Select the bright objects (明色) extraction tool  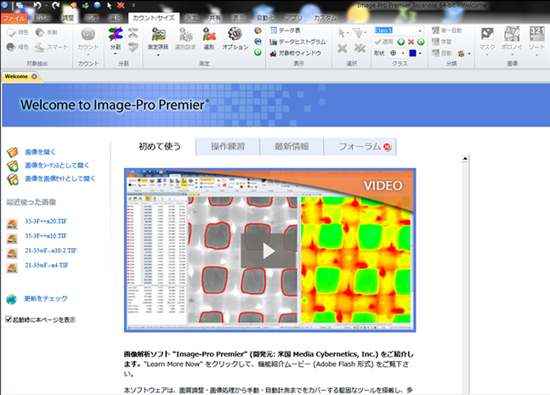17,32
